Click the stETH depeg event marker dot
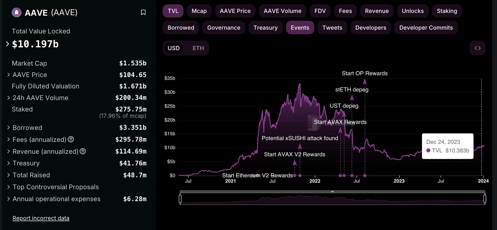The image size is (497, 230). 352,176
